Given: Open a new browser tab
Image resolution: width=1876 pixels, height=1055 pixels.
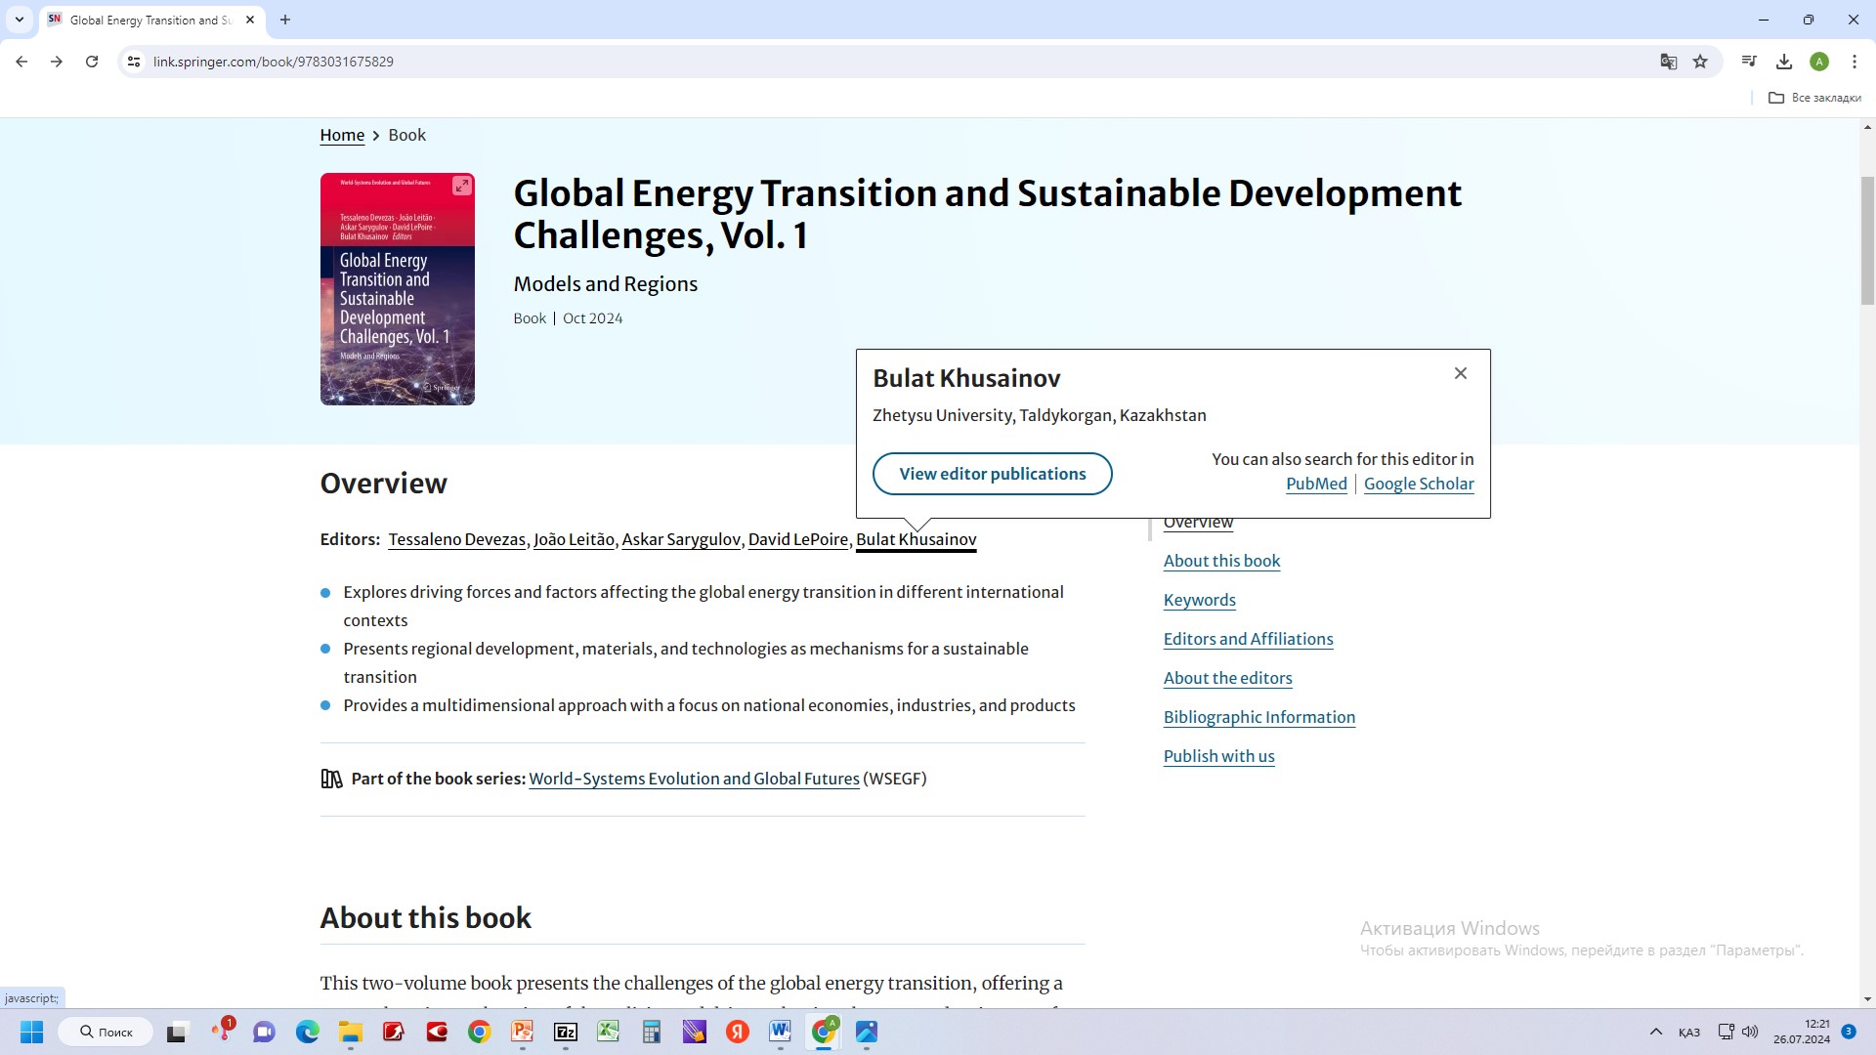Looking at the screenshot, I should click(x=284, y=20).
